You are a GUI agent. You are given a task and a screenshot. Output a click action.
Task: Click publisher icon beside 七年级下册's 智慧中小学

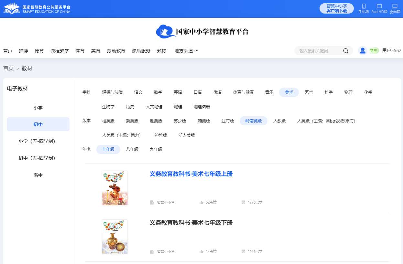tap(152, 251)
